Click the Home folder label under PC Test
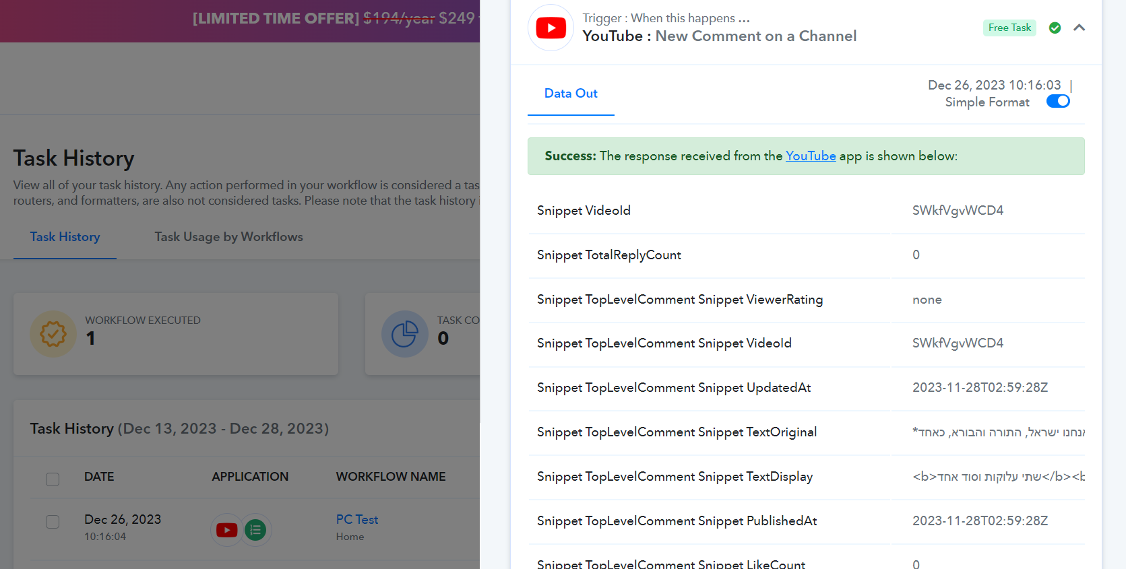Viewport: 1126px width, 569px height. [x=350, y=537]
